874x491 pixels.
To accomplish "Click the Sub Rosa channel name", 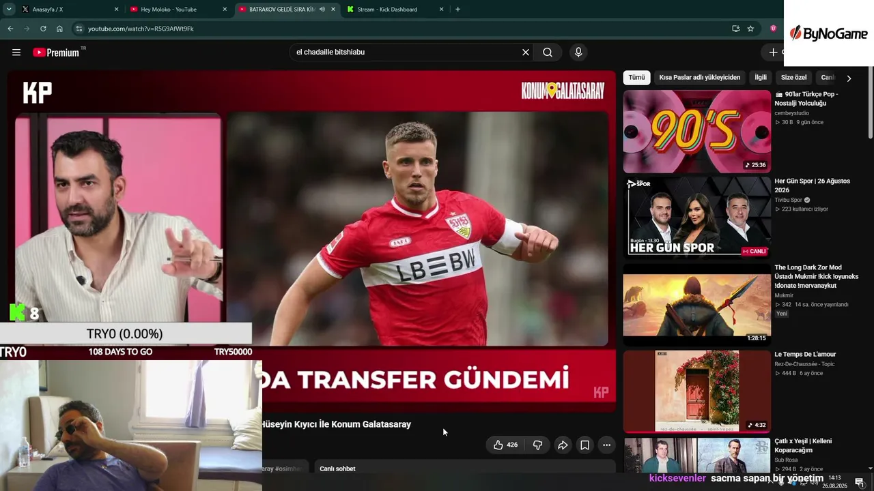I will 787,460.
